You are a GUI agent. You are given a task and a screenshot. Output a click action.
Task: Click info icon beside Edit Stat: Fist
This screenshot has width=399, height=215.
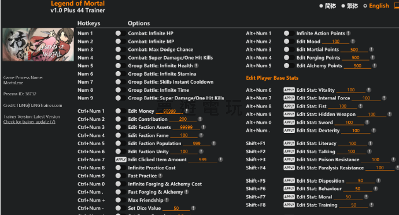coord(361,106)
